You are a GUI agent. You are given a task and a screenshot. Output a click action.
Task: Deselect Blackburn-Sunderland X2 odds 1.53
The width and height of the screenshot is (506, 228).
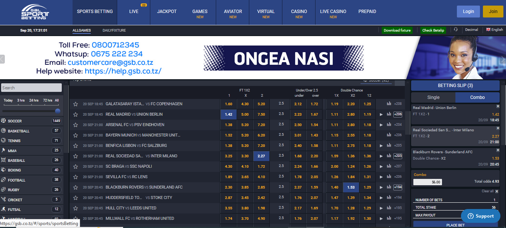pos(351,187)
